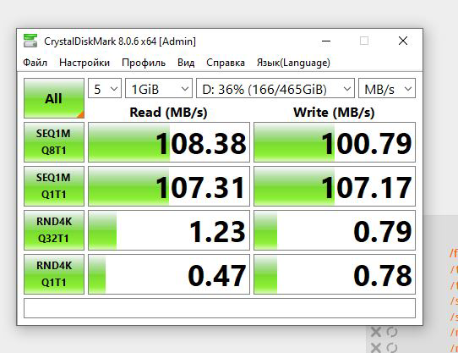Click the Write (MB/s) column header
This screenshot has width=458, height=353.
pos(334,113)
